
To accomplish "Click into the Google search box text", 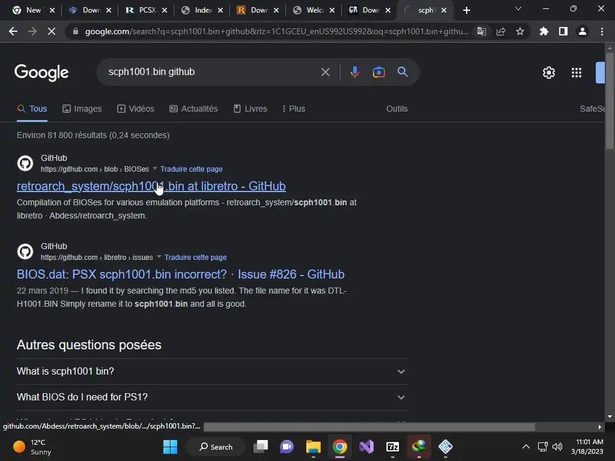I will click(x=151, y=72).
